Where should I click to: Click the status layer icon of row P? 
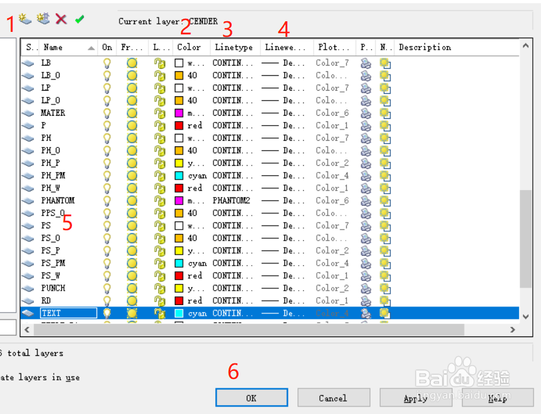click(x=28, y=126)
